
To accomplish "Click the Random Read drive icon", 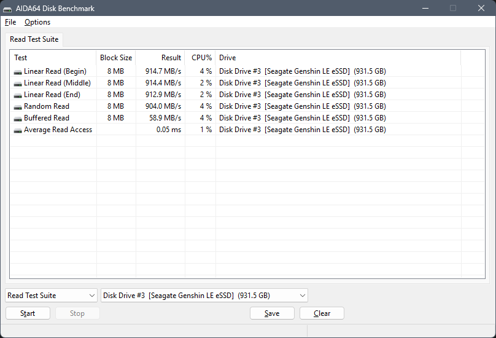I will coord(18,106).
